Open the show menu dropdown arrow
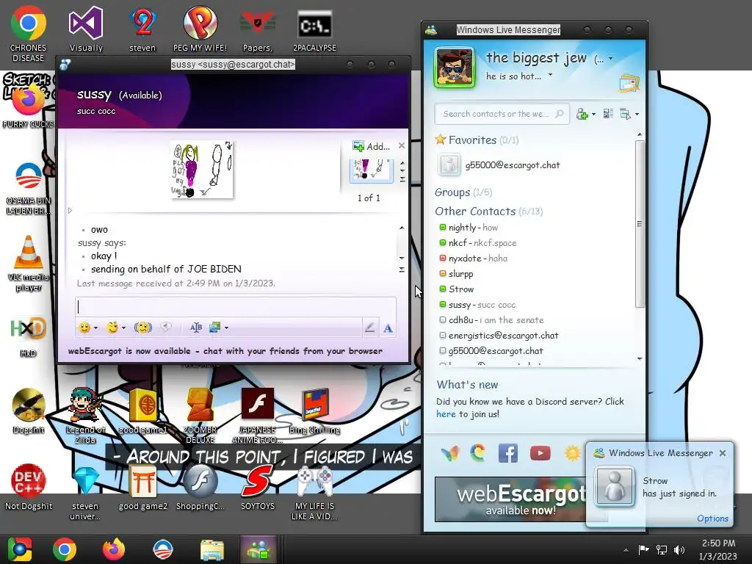 pyautogui.click(x=637, y=114)
